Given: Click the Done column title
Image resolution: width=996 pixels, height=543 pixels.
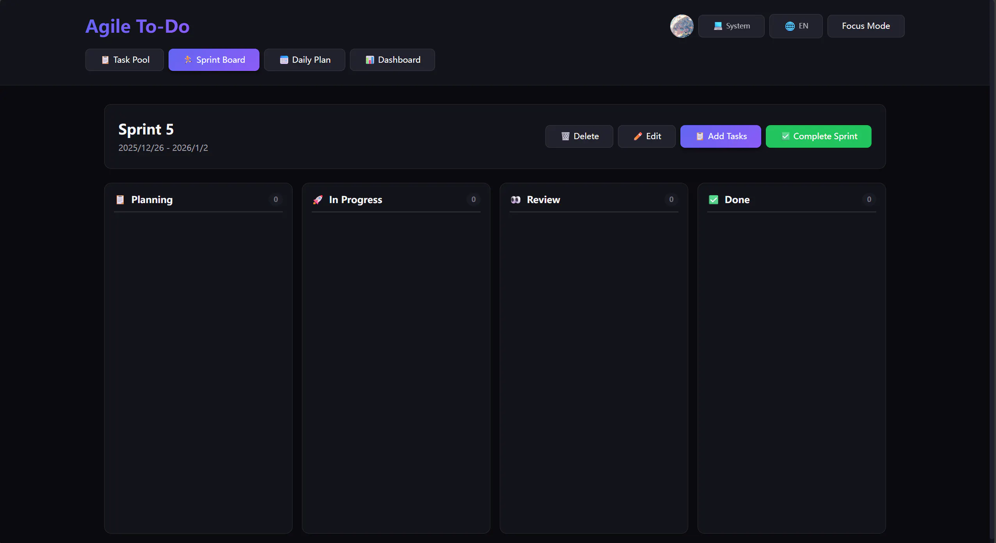Looking at the screenshot, I should 737,200.
